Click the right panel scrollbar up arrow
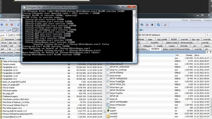This screenshot has width=212, height=119. coord(211,58)
